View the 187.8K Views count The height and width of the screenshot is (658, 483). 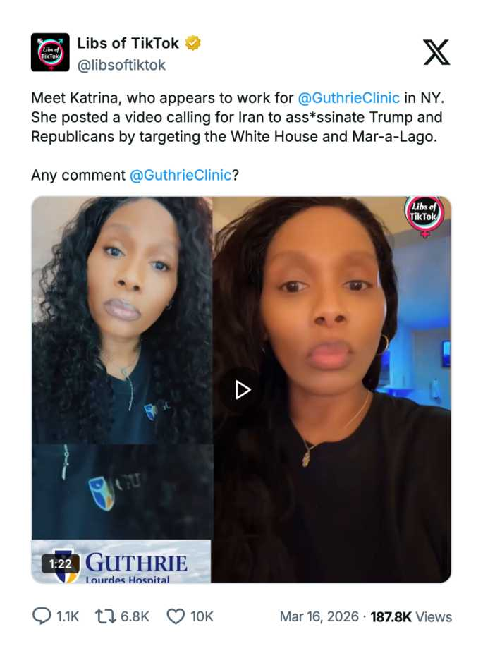click(411, 616)
